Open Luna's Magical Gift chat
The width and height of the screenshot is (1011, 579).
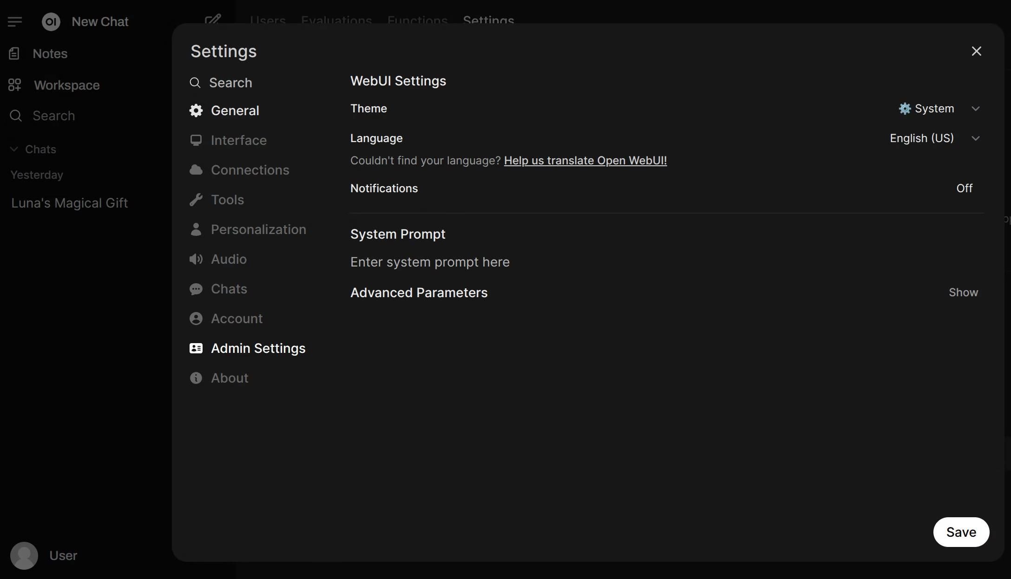(x=69, y=203)
